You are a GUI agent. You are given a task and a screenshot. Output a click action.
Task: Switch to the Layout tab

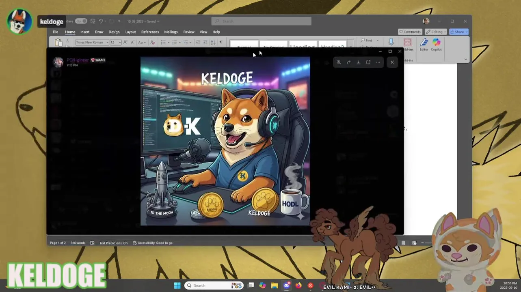pos(130,32)
